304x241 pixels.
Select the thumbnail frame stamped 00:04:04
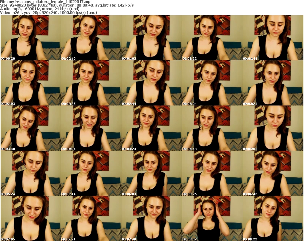(91, 128)
